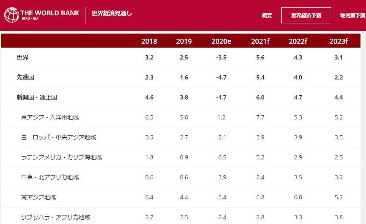This screenshot has height=224, width=366.
Task: Click the 2018 column header
Action: [x=149, y=41]
